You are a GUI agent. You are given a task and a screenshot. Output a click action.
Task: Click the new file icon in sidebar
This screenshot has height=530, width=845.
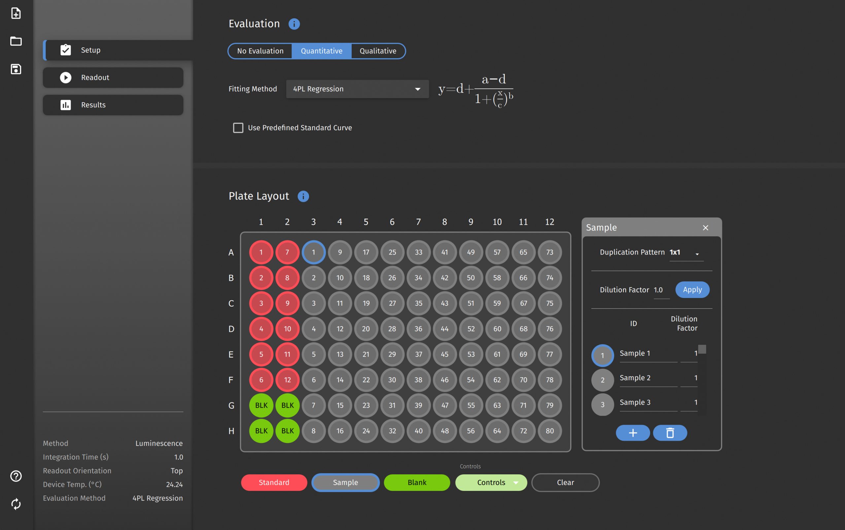point(16,13)
